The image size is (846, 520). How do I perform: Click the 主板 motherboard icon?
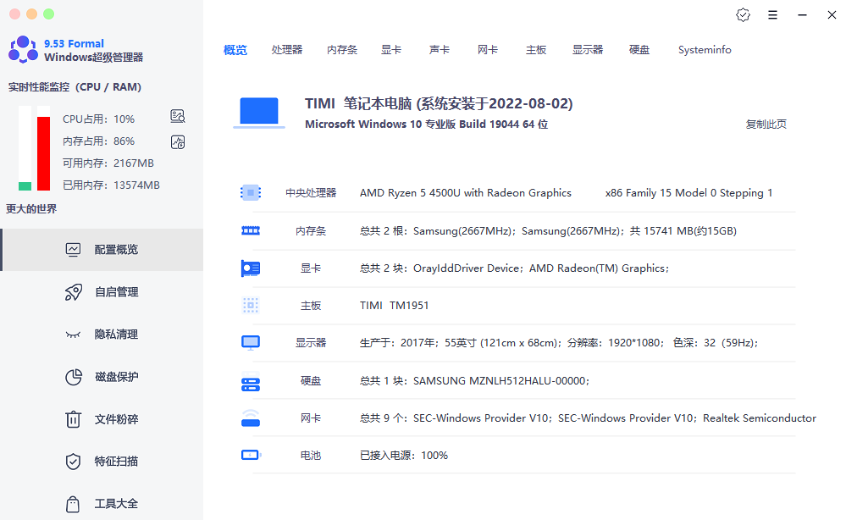pos(251,306)
